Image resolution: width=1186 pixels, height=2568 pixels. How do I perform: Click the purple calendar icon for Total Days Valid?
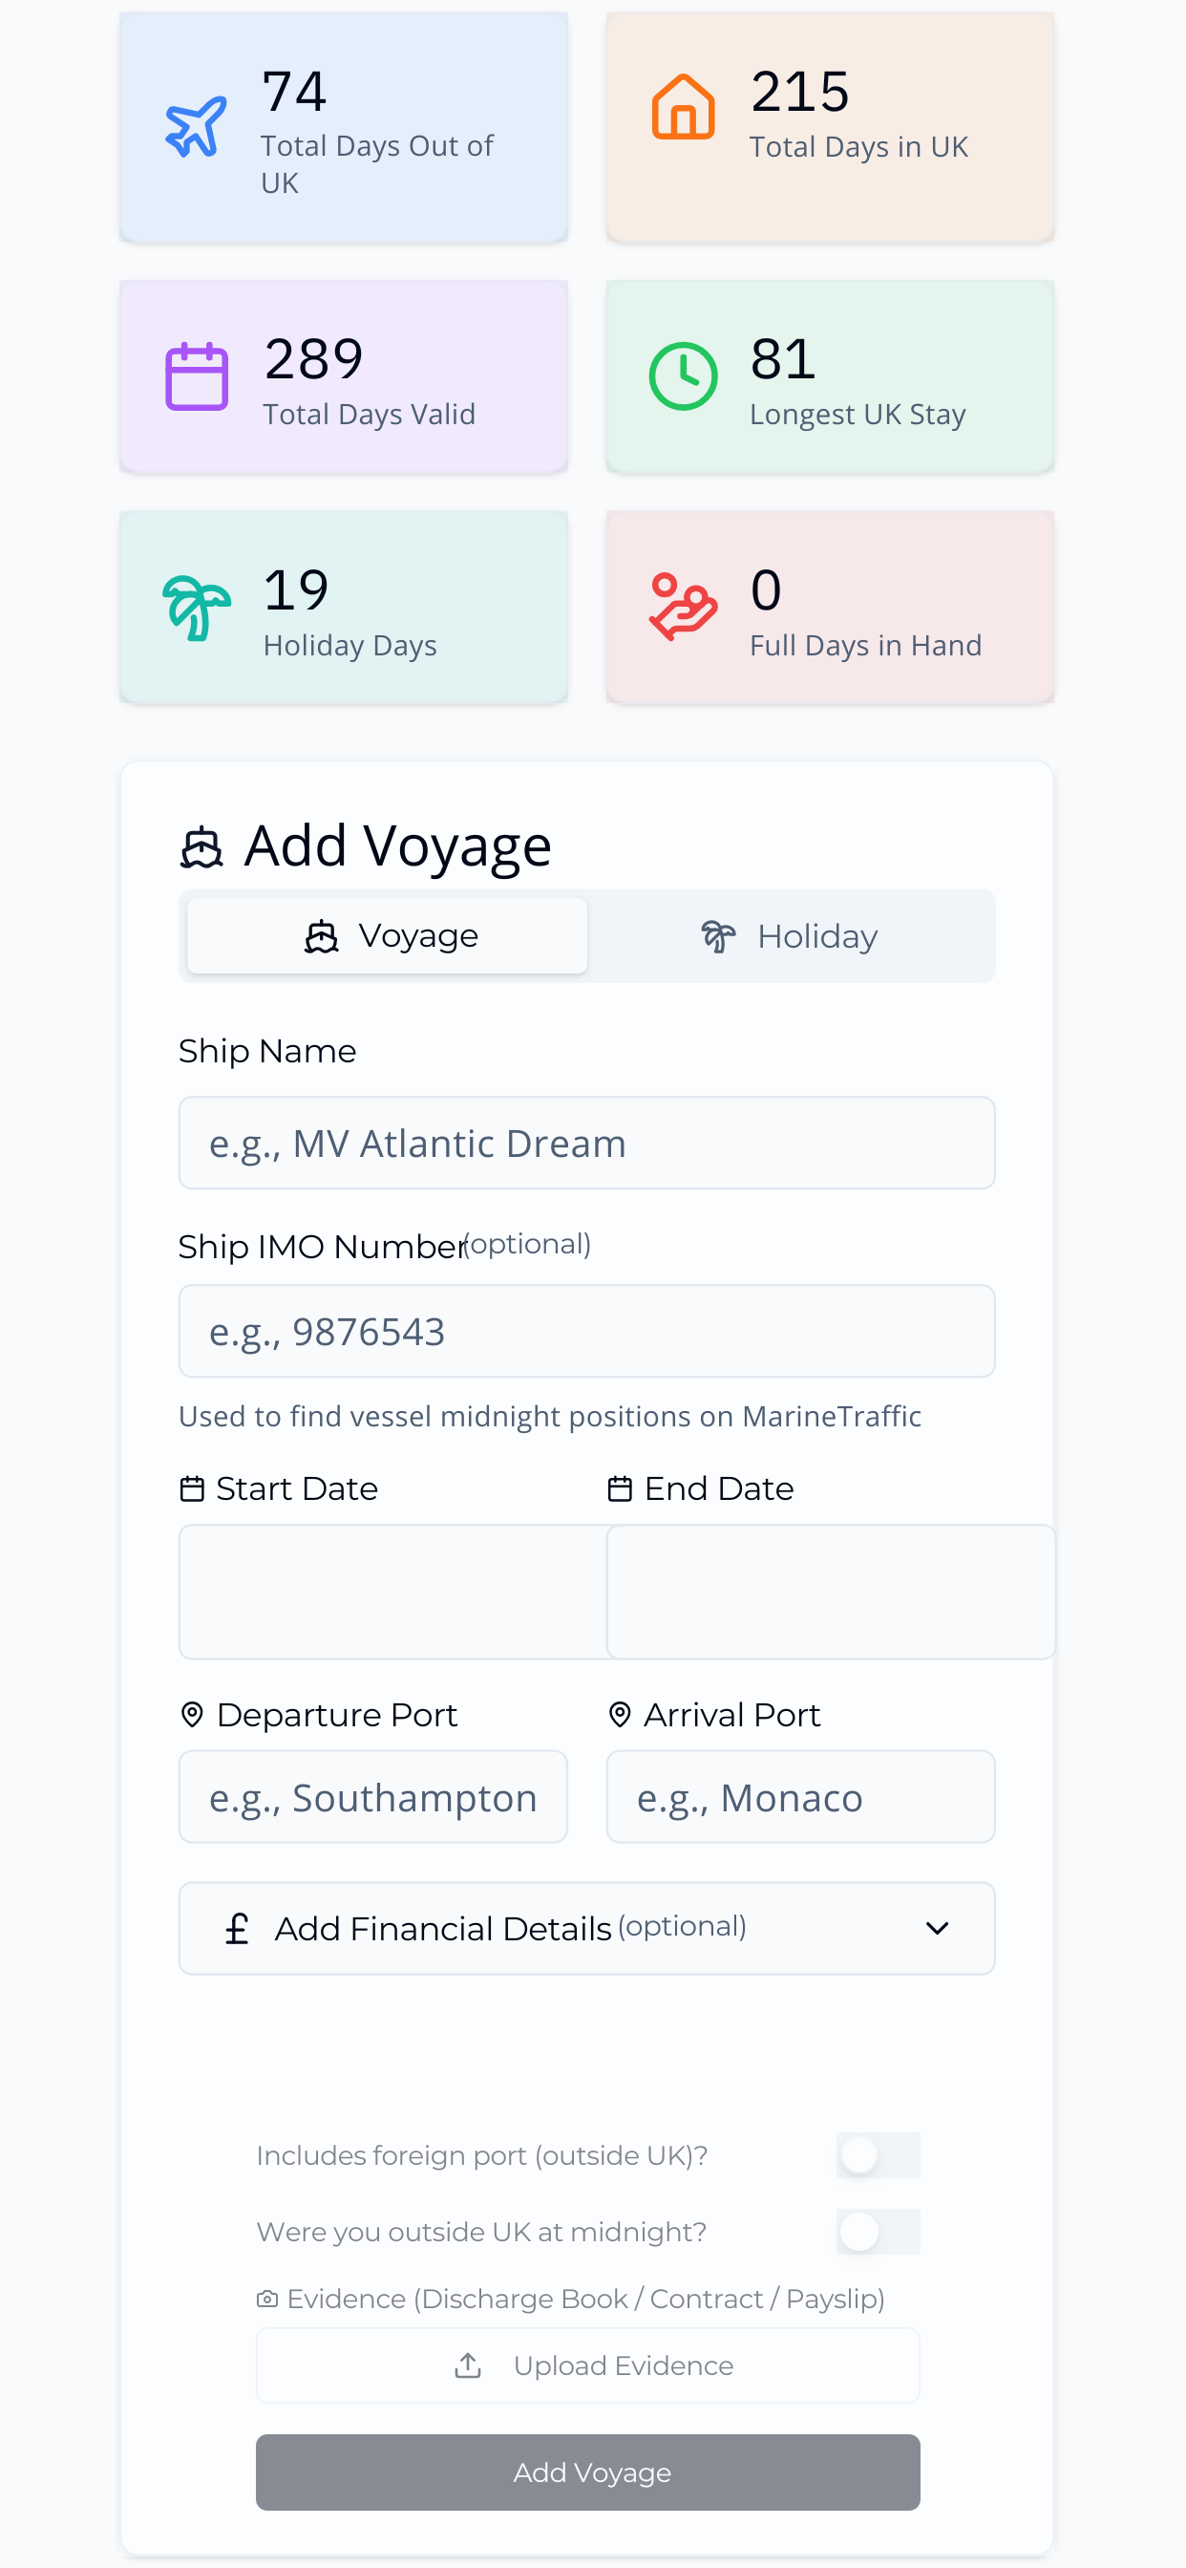coord(197,375)
